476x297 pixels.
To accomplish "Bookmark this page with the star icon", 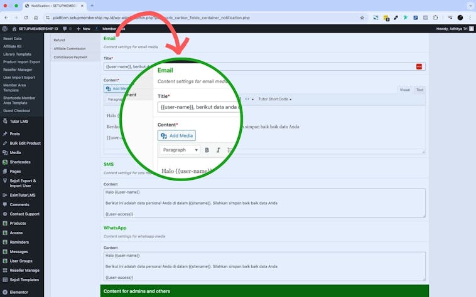I will [362, 18].
